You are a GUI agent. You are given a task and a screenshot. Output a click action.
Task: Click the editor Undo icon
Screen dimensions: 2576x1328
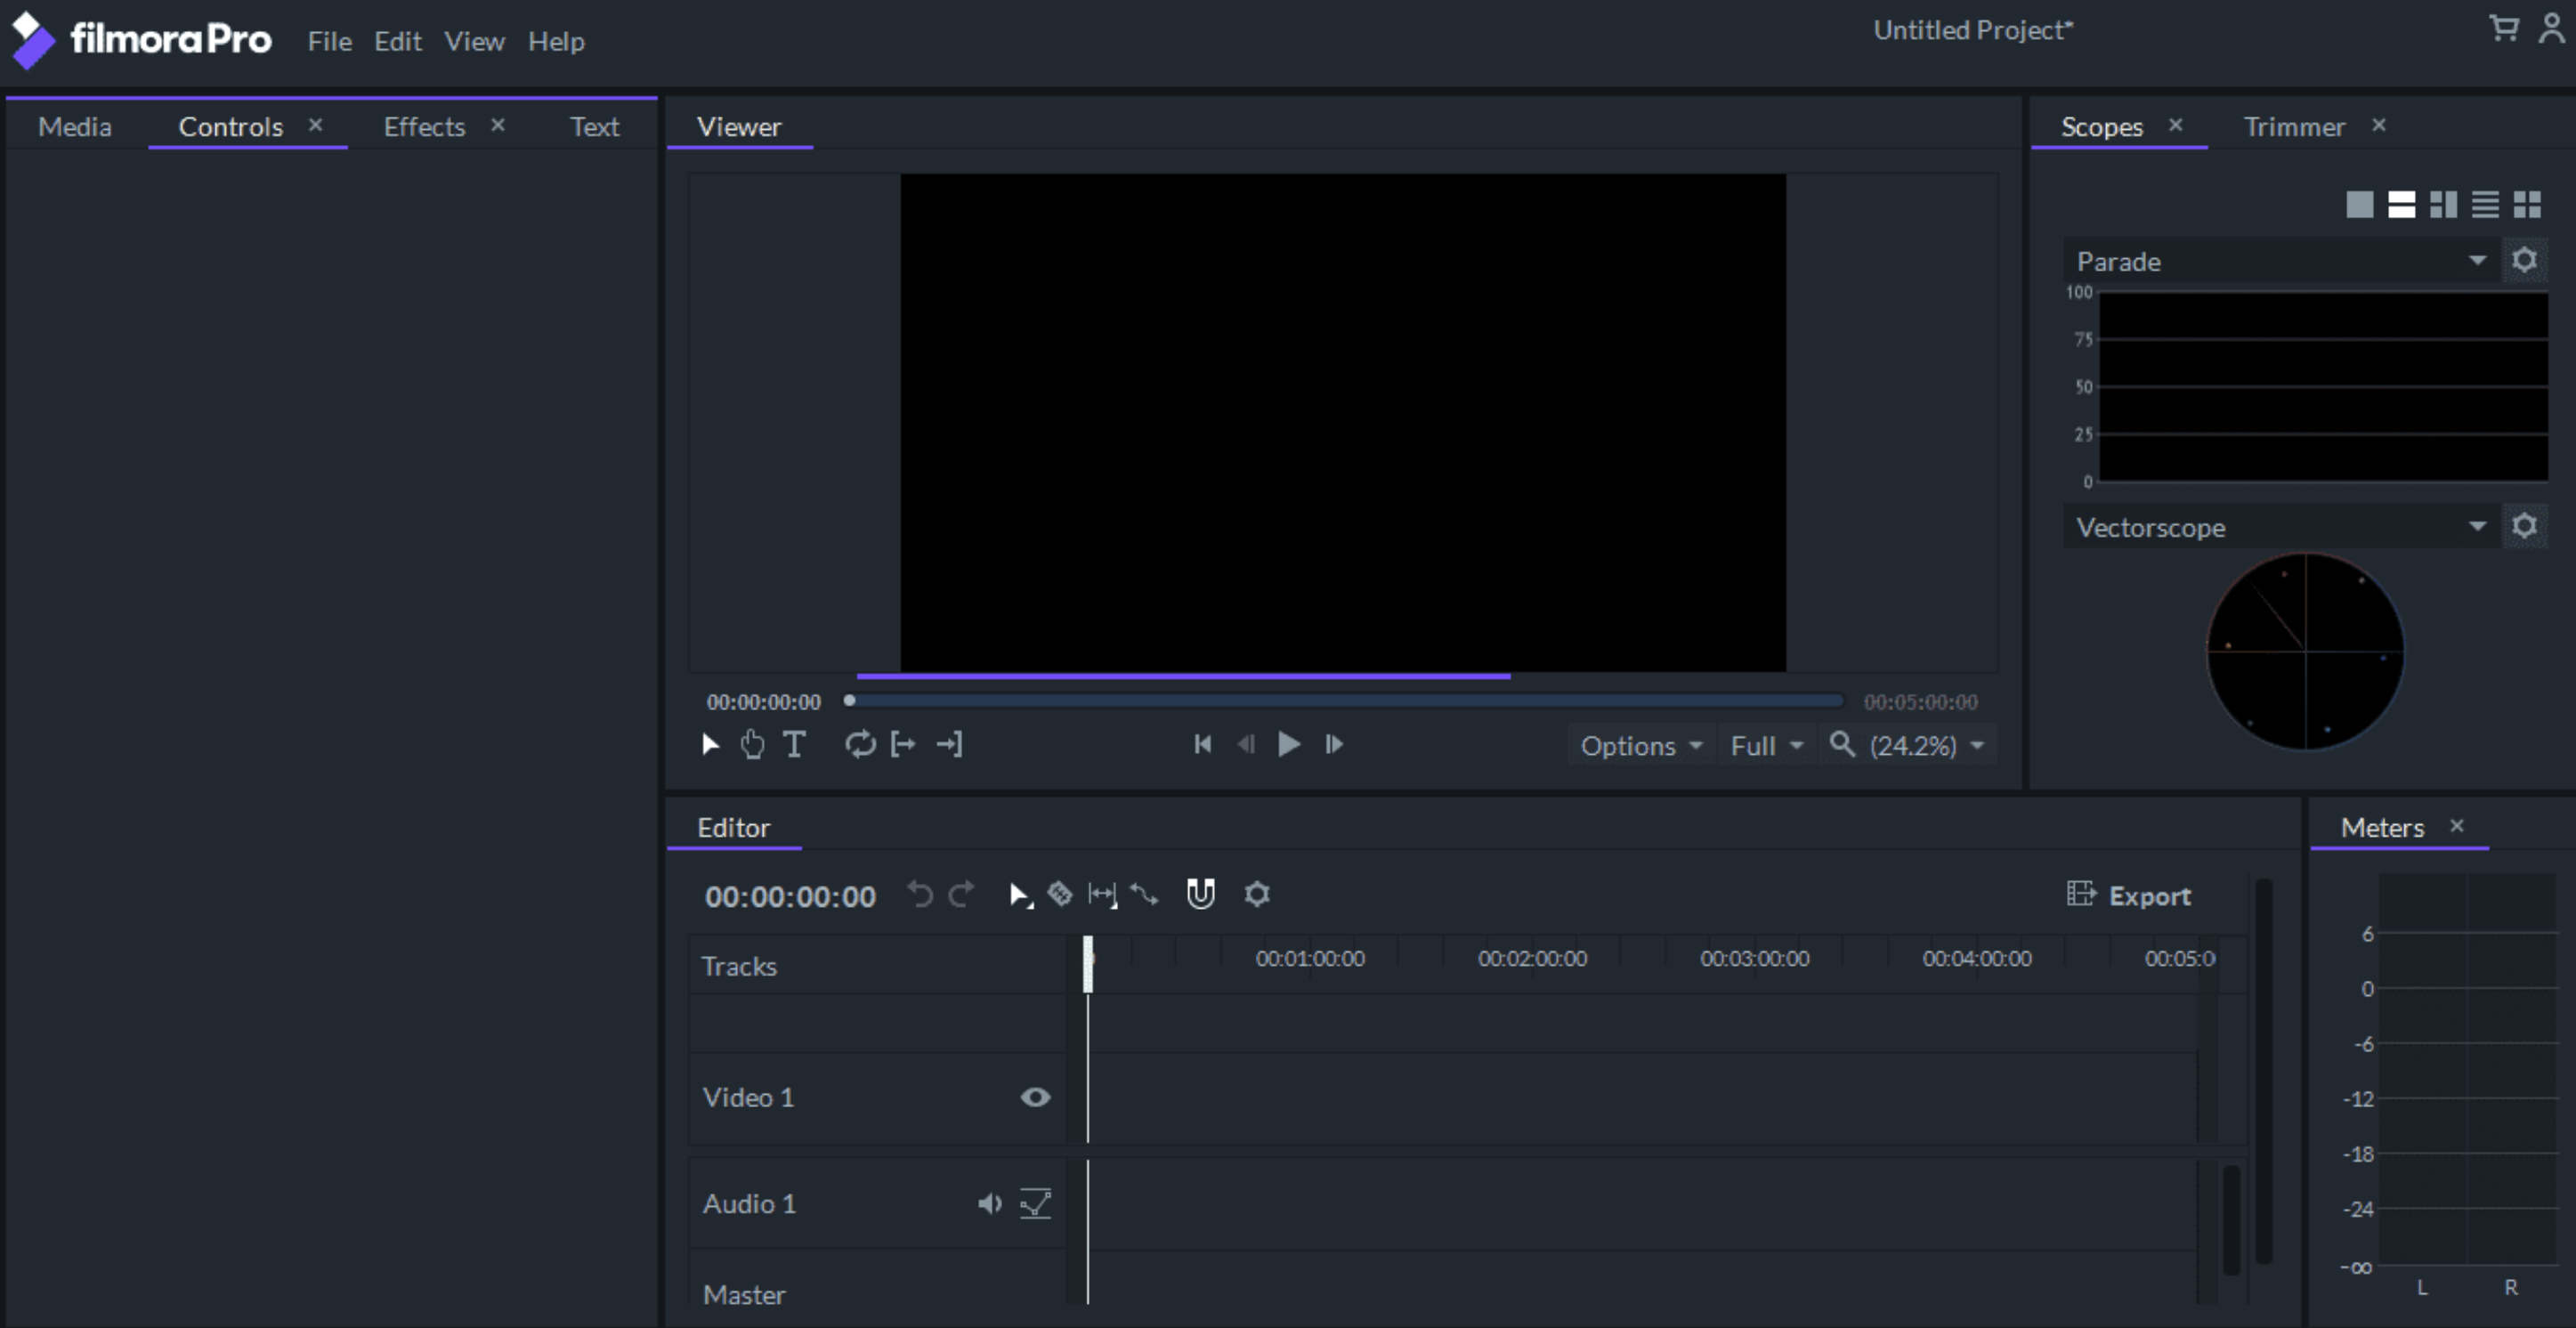coord(920,894)
